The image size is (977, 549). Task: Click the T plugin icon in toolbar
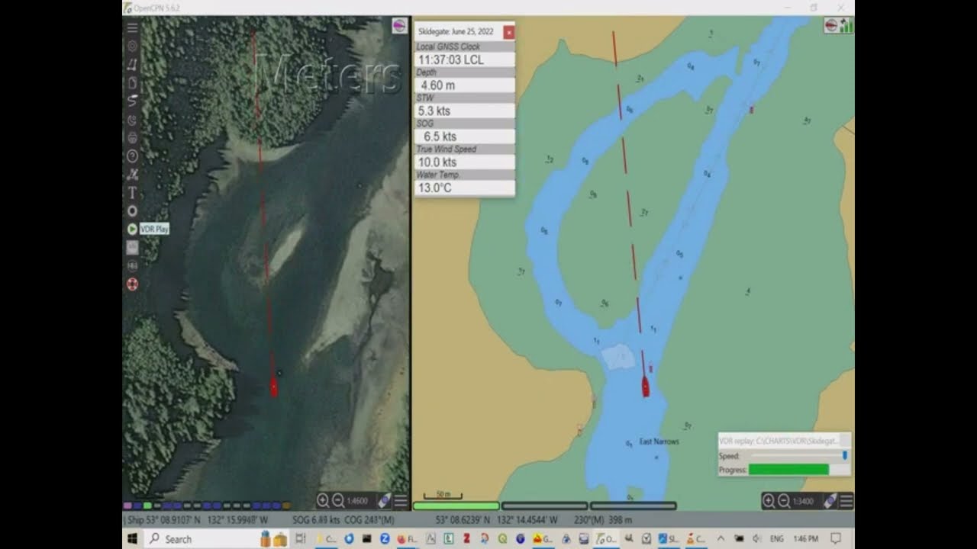[x=132, y=193]
